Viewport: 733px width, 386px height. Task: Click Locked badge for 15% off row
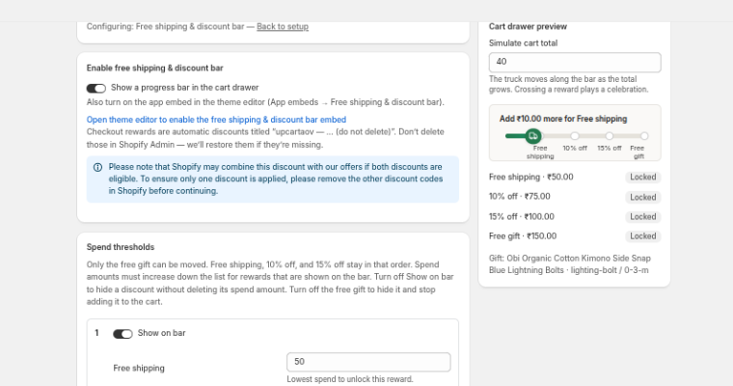(642, 216)
